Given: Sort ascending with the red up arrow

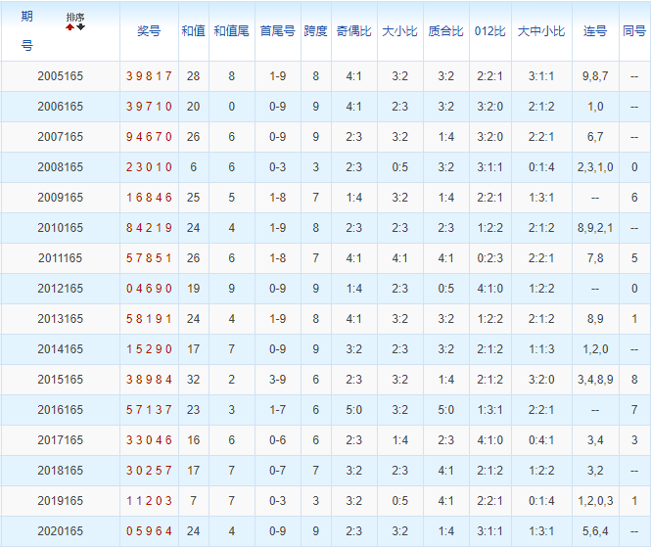Looking at the screenshot, I should tap(70, 27).
